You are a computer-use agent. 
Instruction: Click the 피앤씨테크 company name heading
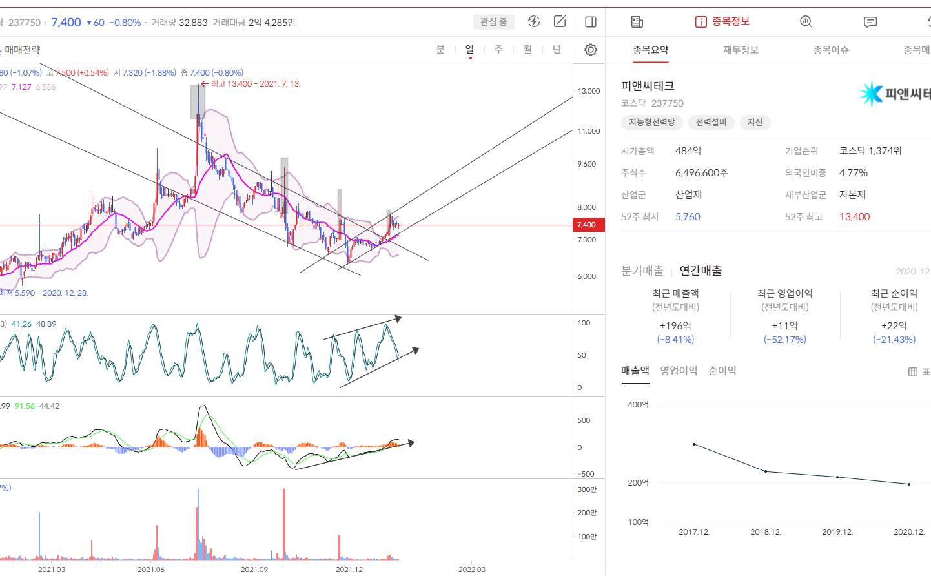pyautogui.click(x=648, y=86)
